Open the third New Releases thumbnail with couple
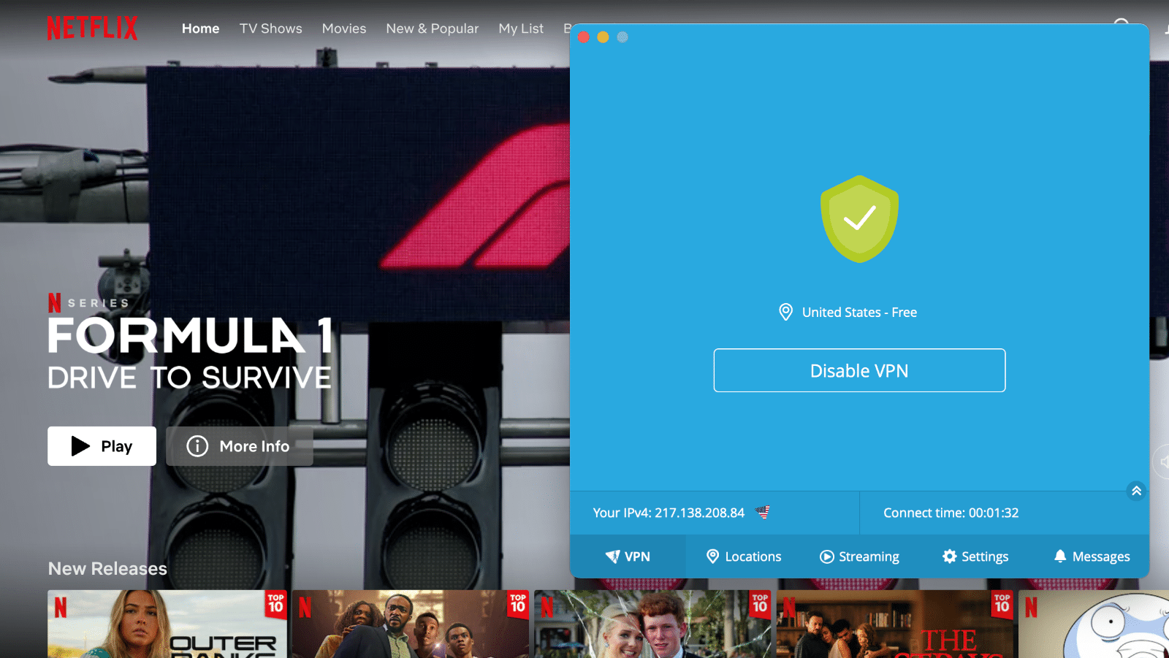The height and width of the screenshot is (658, 1169). click(652, 624)
